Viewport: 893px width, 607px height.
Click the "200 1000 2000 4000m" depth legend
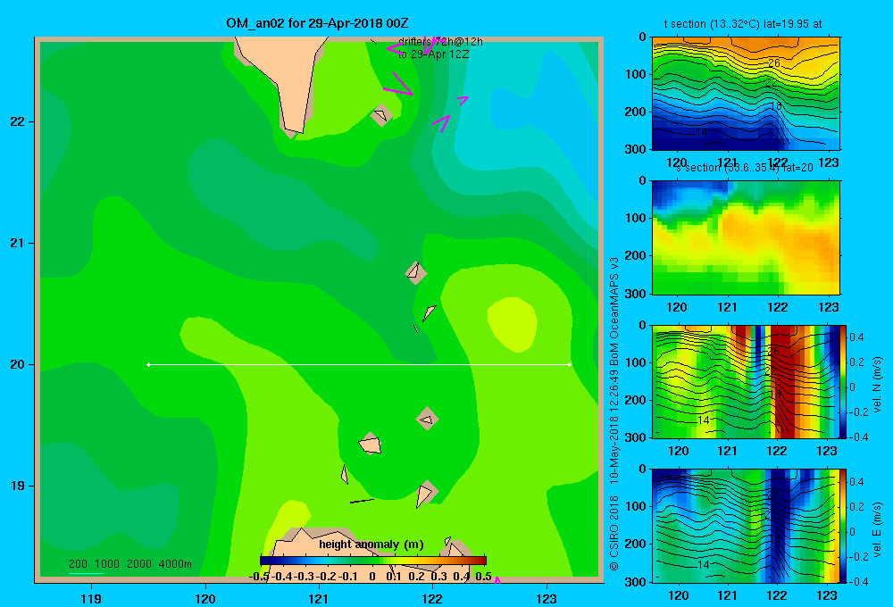point(129,564)
